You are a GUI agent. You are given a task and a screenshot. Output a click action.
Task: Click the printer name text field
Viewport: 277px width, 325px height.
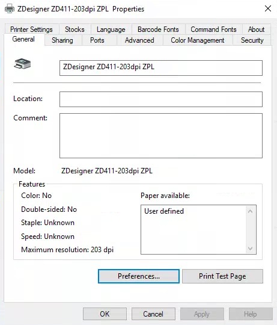(x=161, y=68)
